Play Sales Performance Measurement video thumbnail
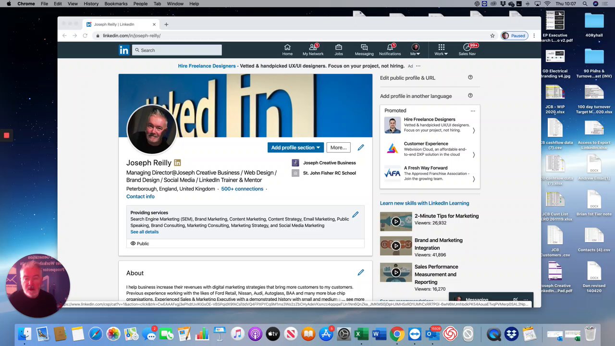Image resolution: width=615 pixels, height=346 pixels. [396, 272]
